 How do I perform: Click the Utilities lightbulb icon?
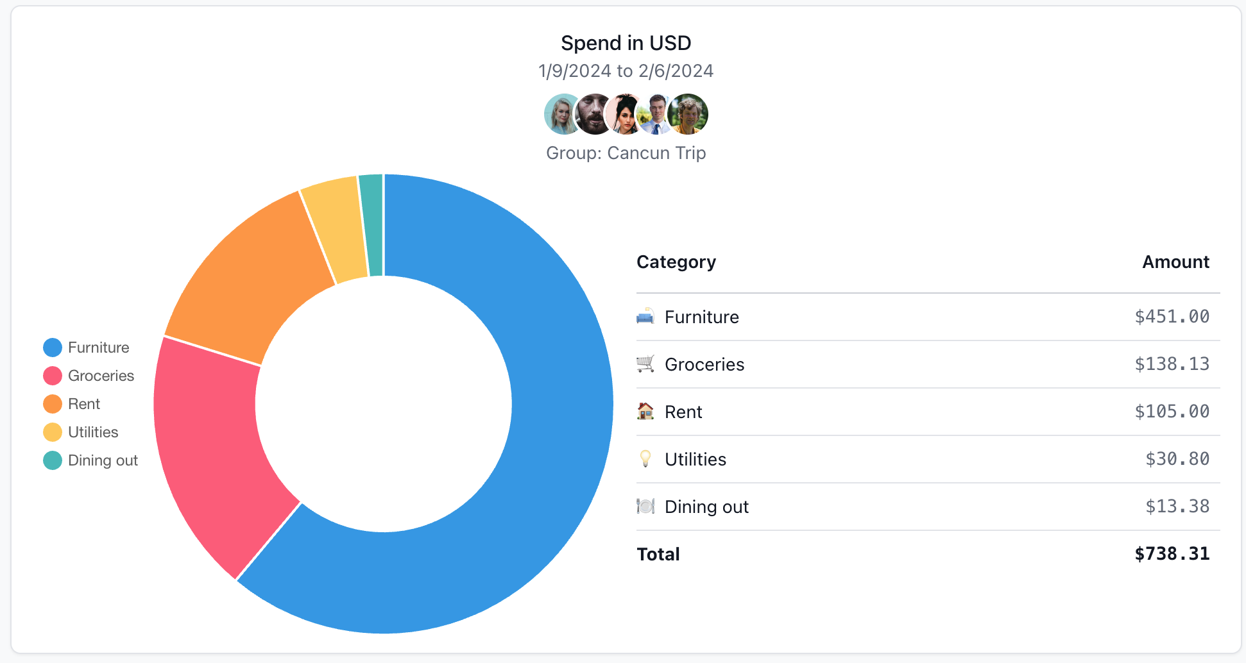(646, 458)
